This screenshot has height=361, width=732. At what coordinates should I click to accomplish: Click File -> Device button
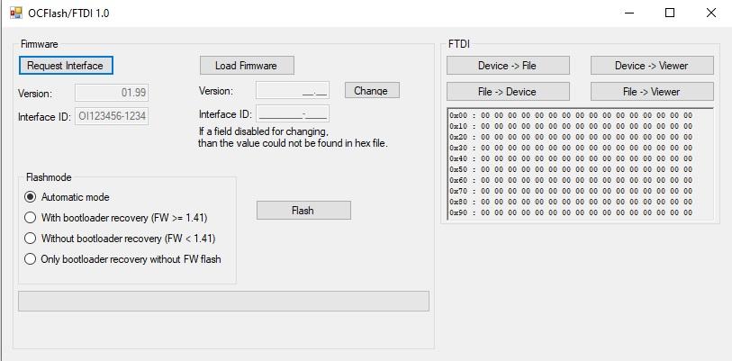508,92
